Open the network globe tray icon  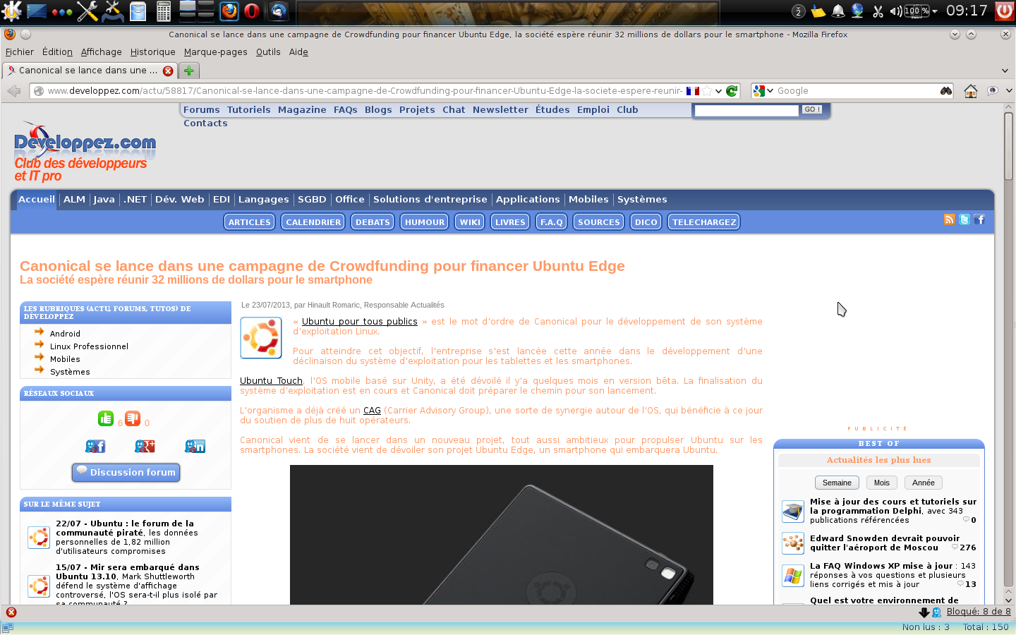pyautogui.click(x=858, y=11)
